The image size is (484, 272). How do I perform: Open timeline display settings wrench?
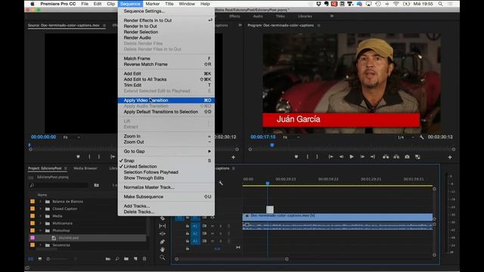click(221, 183)
